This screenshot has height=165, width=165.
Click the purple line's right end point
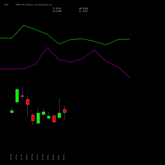(x=130, y=78)
